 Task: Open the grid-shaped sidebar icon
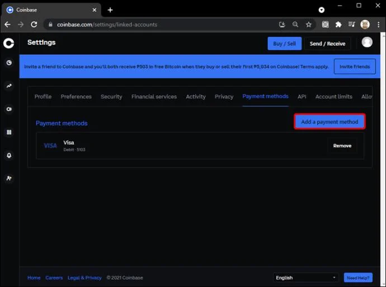(9, 132)
